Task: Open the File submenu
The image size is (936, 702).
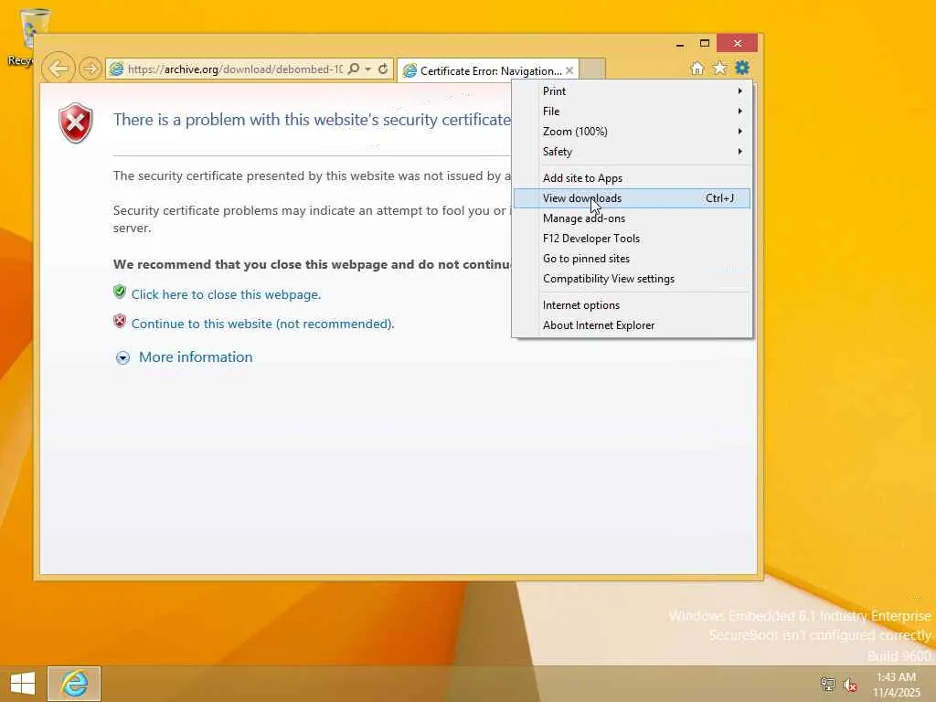Action: 633,112
